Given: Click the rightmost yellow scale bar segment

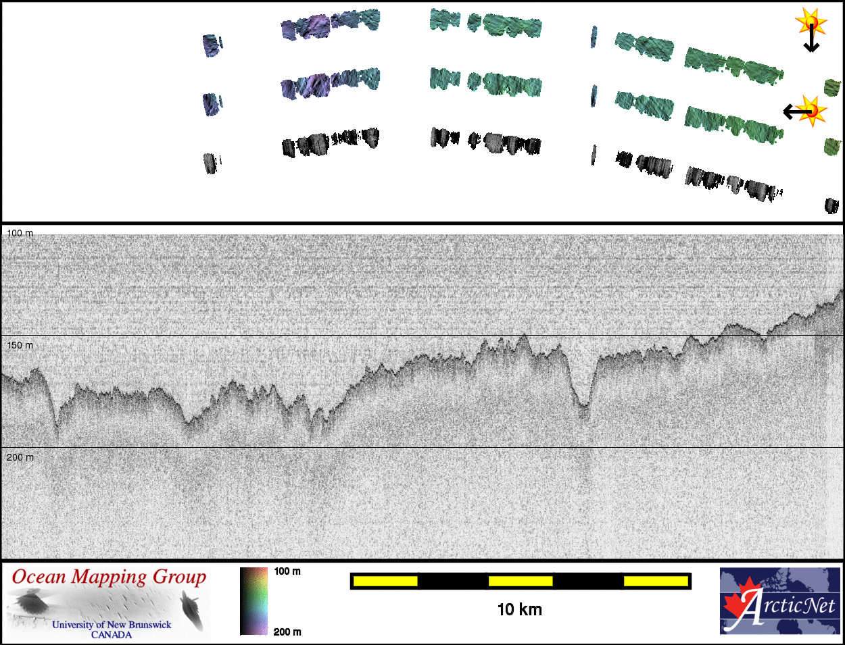Looking at the screenshot, I should coord(655,581).
